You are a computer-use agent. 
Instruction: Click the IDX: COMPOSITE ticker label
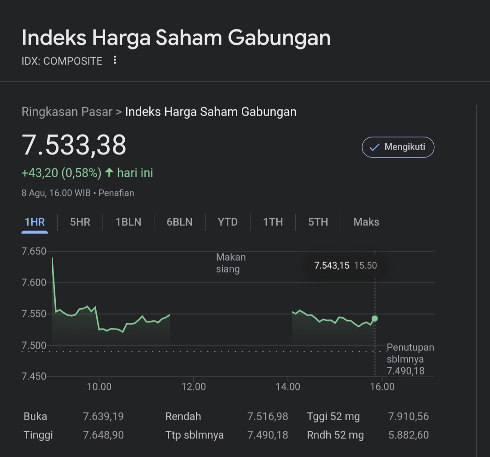(62, 60)
